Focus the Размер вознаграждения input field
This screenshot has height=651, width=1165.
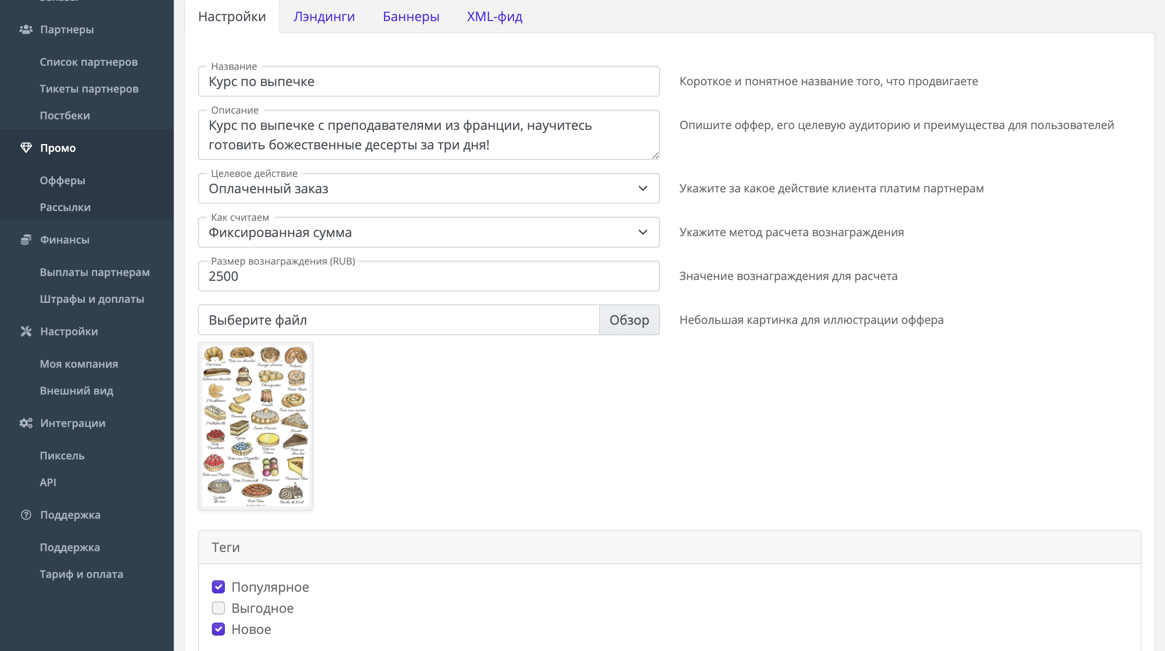[x=428, y=276]
